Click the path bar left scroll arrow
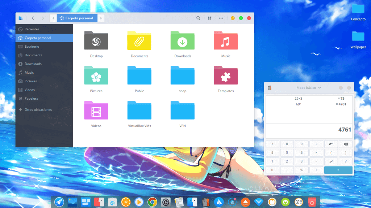 click(x=53, y=18)
